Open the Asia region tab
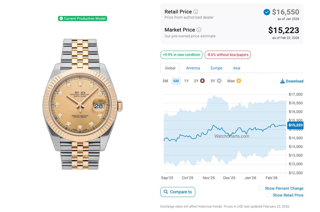This screenshot has width=320, height=212. (x=237, y=68)
